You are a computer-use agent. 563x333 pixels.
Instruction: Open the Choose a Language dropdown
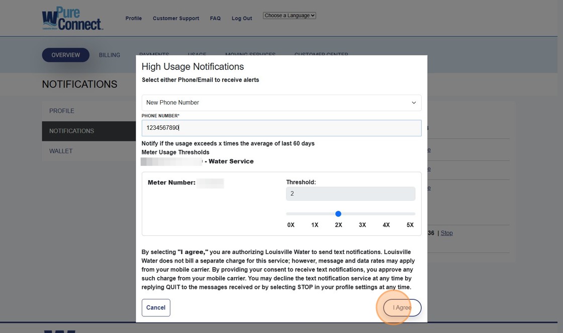coord(289,16)
